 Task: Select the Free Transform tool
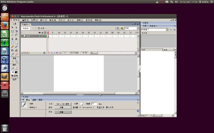point(12,31)
